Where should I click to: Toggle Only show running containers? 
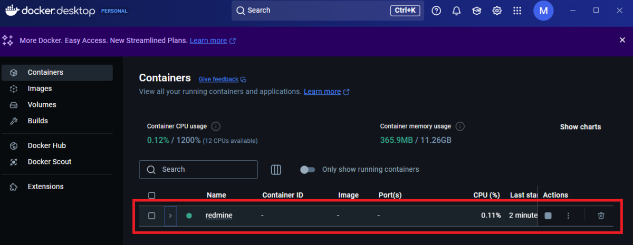click(x=307, y=170)
